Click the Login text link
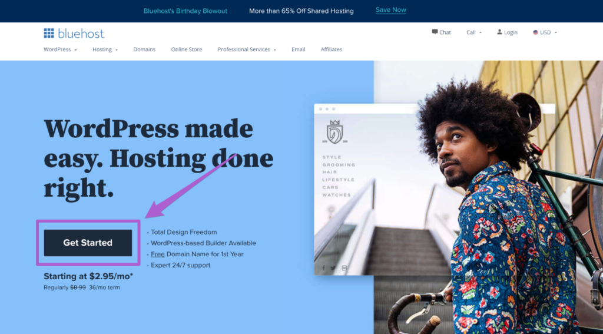The width and height of the screenshot is (603, 334). pyautogui.click(x=511, y=32)
